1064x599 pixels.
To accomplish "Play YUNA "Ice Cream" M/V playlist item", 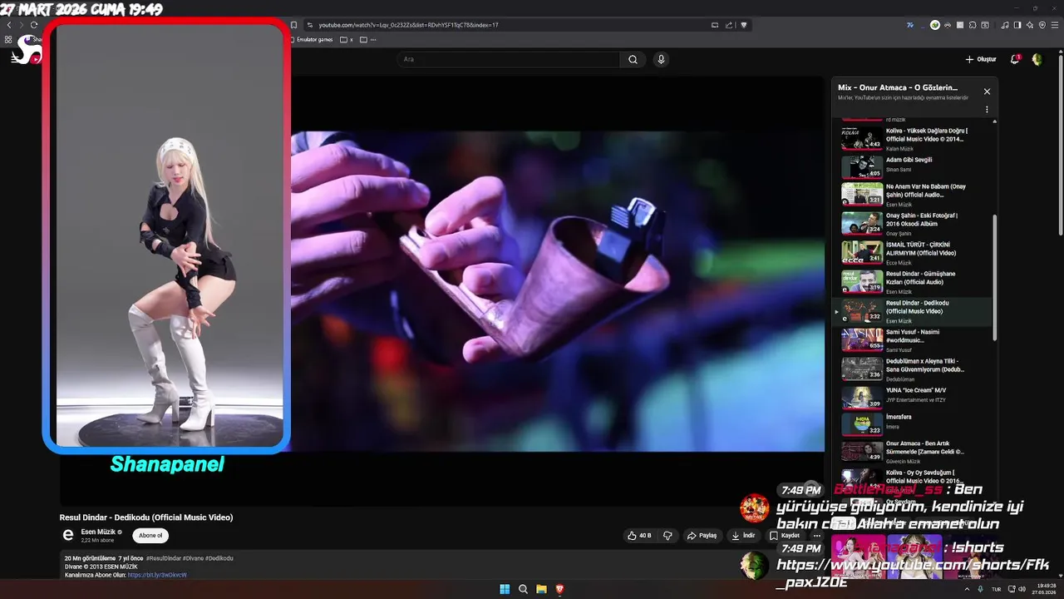I will point(914,399).
